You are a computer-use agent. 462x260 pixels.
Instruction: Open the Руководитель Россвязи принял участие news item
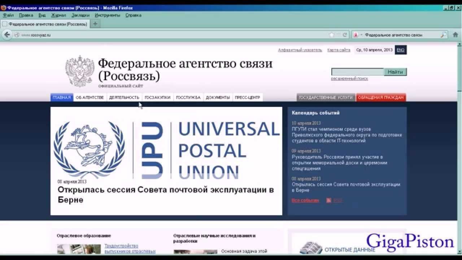tap(340, 162)
